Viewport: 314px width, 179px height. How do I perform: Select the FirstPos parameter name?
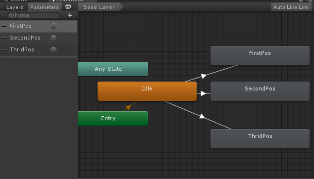pyautogui.click(x=21, y=26)
